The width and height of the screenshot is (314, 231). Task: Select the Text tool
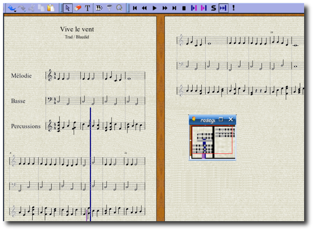[x=87, y=8]
